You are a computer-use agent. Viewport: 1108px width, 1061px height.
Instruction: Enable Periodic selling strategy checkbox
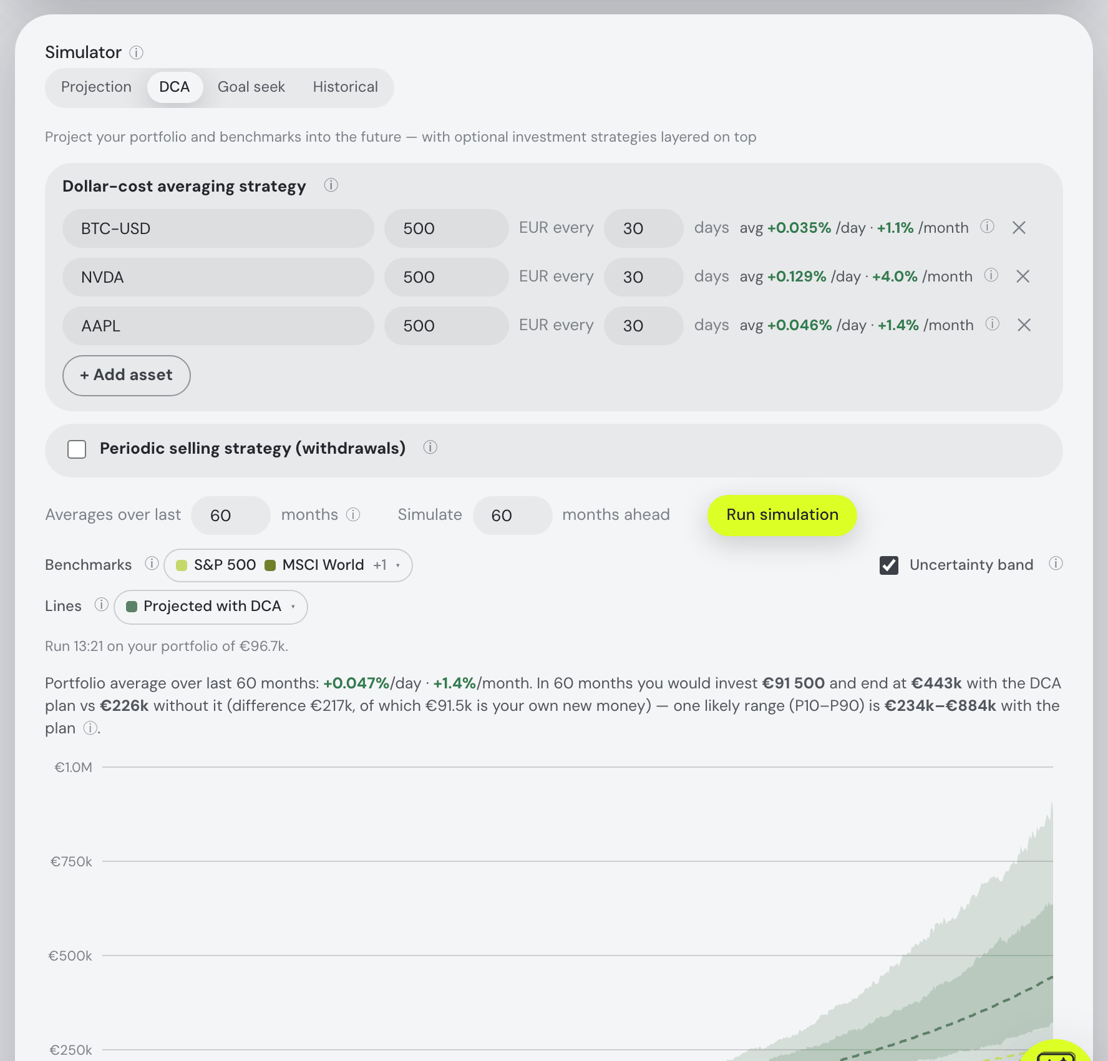pos(77,449)
